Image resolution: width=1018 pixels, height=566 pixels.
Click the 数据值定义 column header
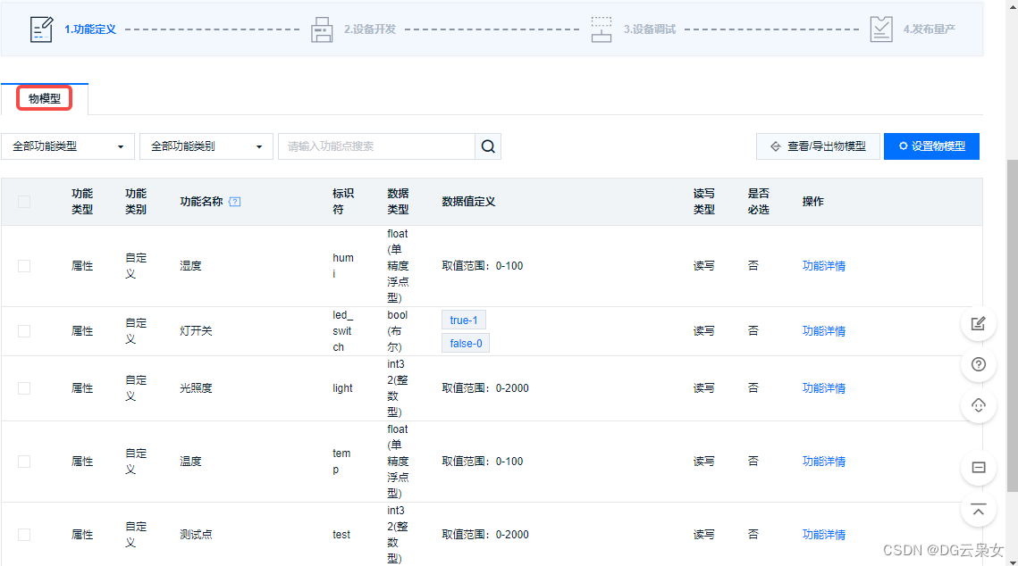coord(468,202)
